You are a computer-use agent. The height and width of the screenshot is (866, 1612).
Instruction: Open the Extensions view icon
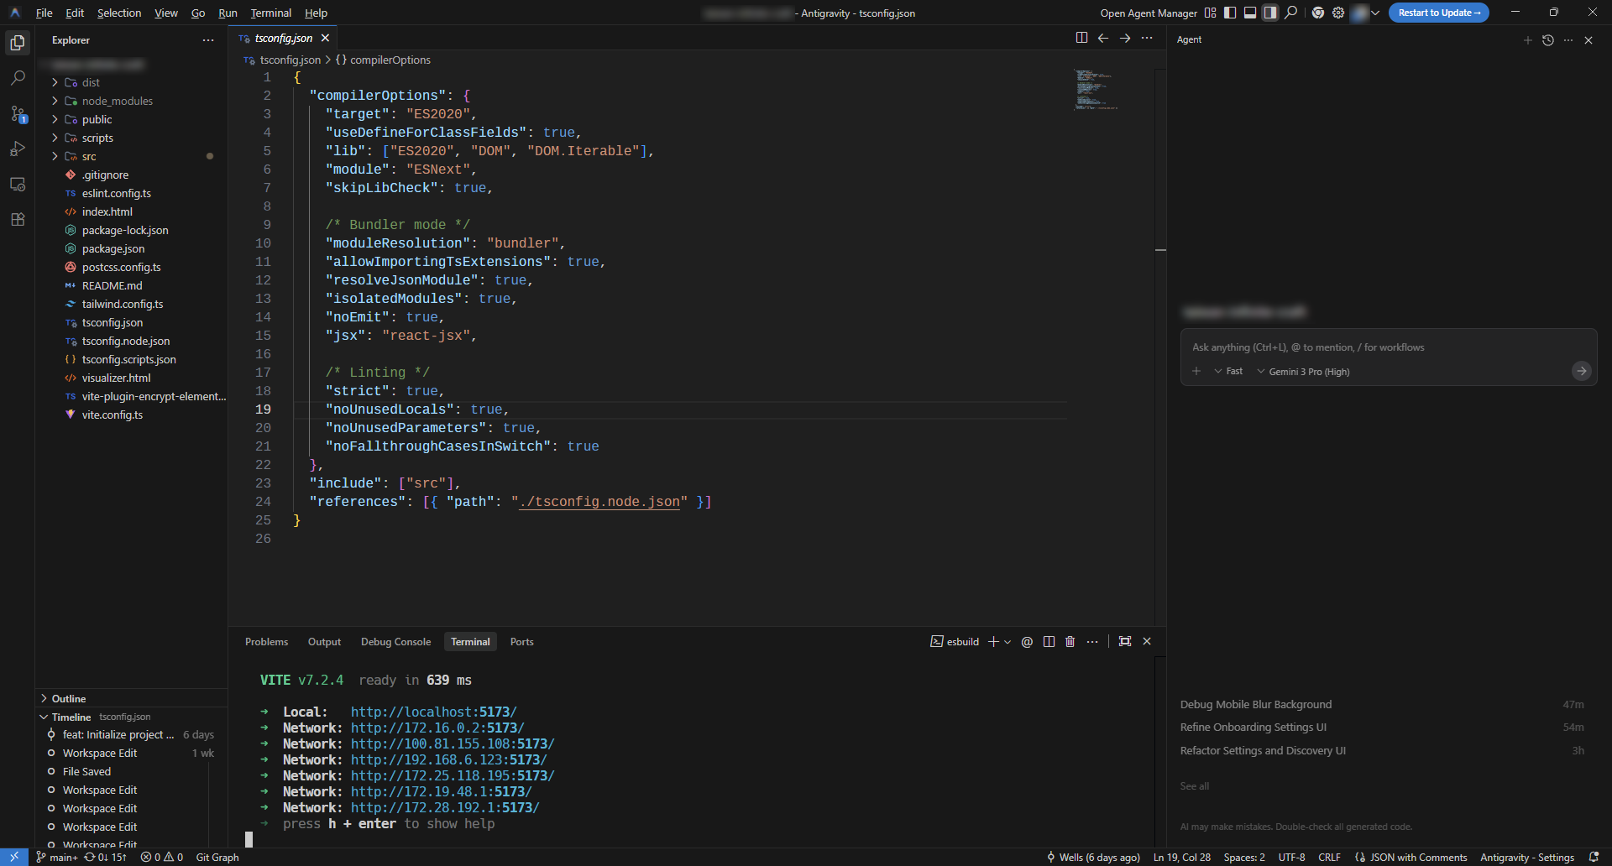coord(18,219)
